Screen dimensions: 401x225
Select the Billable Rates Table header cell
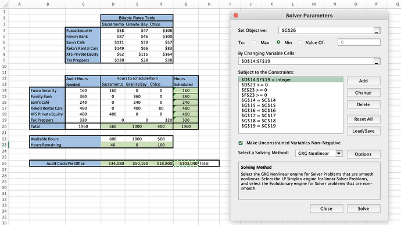pos(137,18)
